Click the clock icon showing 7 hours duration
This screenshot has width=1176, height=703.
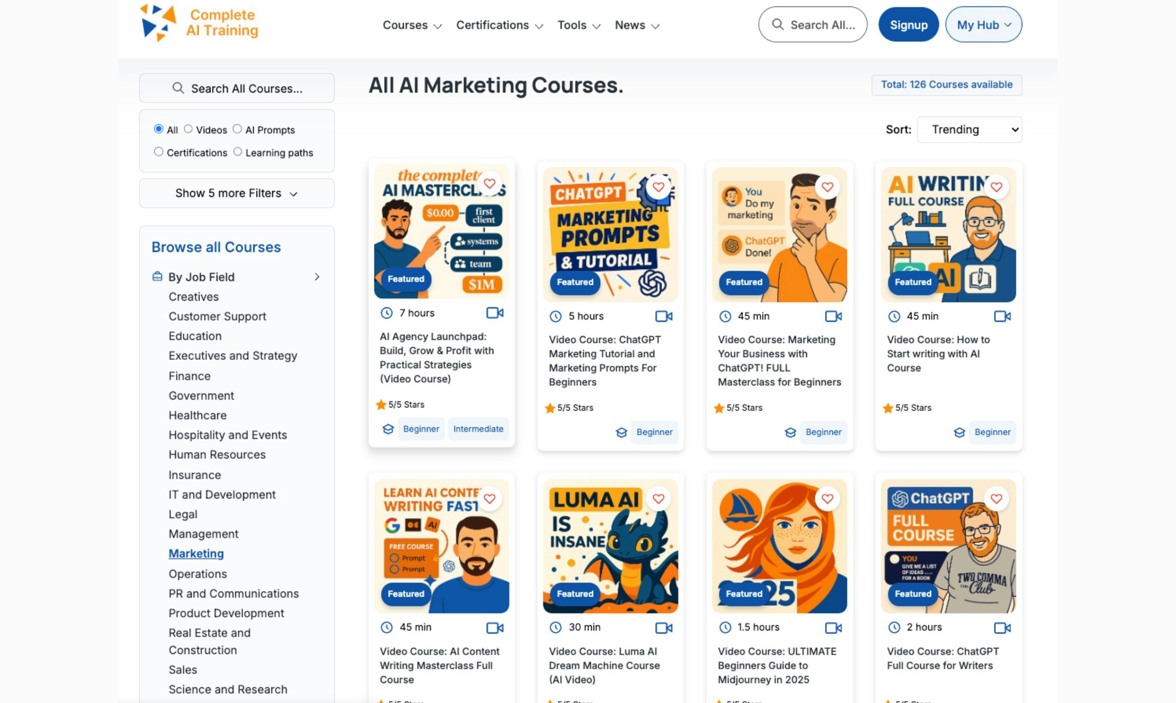(x=386, y=313)
